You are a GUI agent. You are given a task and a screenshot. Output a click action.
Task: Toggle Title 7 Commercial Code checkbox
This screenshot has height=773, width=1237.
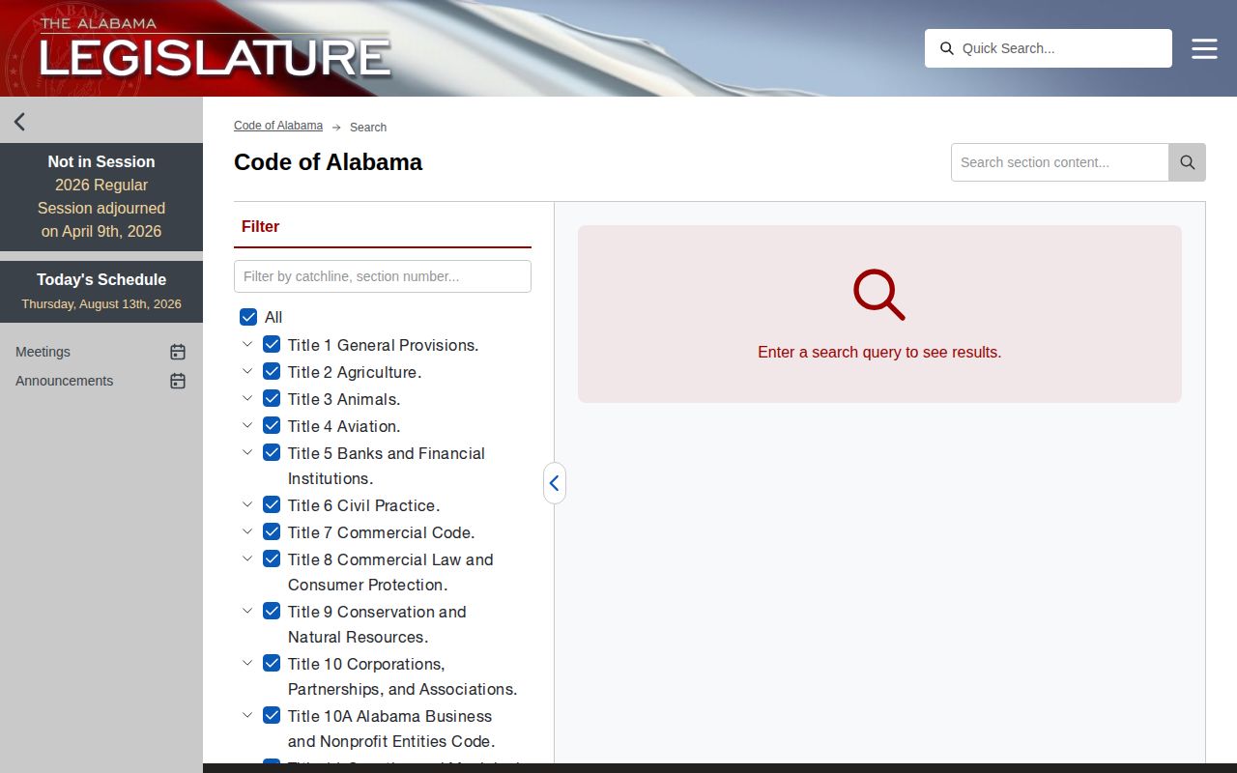(272, 532)
